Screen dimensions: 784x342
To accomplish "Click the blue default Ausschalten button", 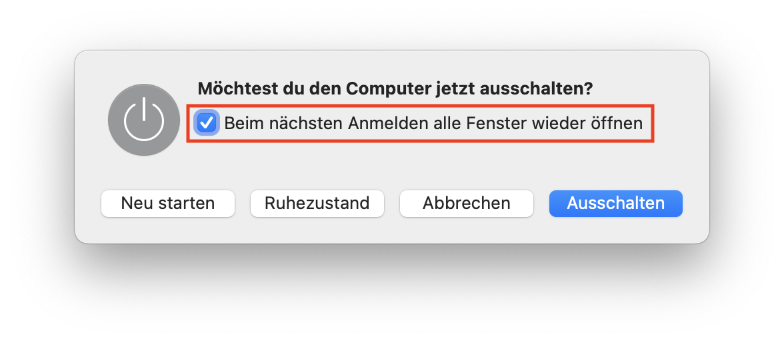I will (x=616, y=204).
